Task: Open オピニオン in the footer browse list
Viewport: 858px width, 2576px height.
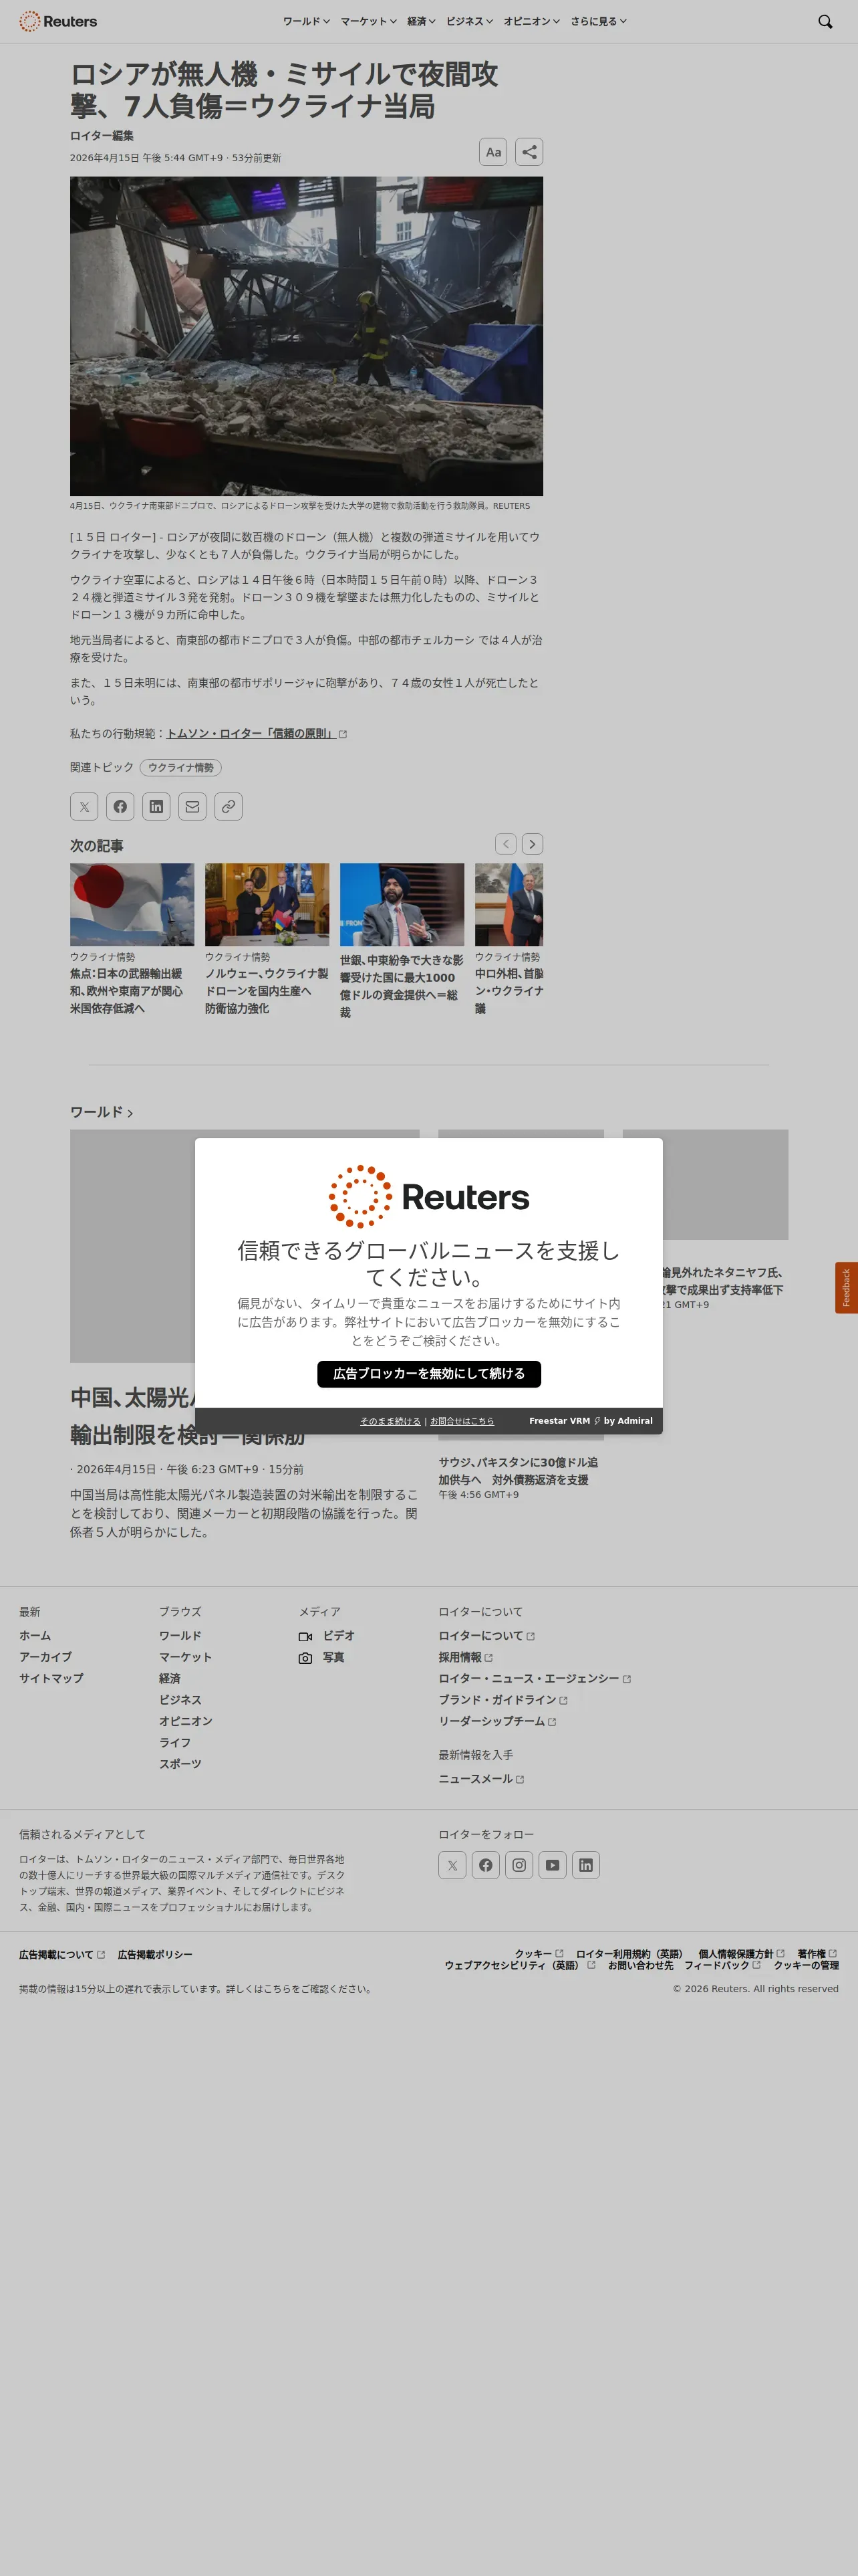Action: (186, 1721)
